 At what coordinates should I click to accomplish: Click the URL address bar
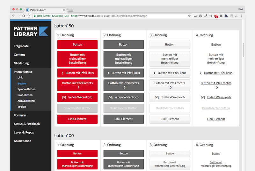coord(127,16)
